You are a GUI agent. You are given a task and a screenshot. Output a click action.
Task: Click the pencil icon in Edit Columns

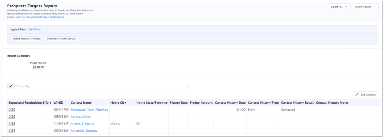tap(357, 94)
